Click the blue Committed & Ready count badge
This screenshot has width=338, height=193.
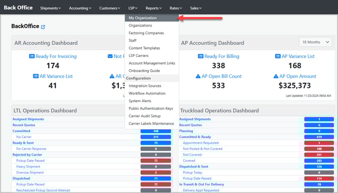tap(319, 137)
